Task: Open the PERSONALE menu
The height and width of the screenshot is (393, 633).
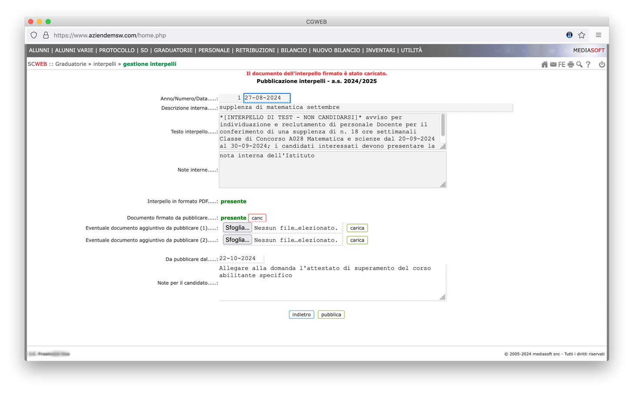Action: pyautogui.click(x=214, y=50)
